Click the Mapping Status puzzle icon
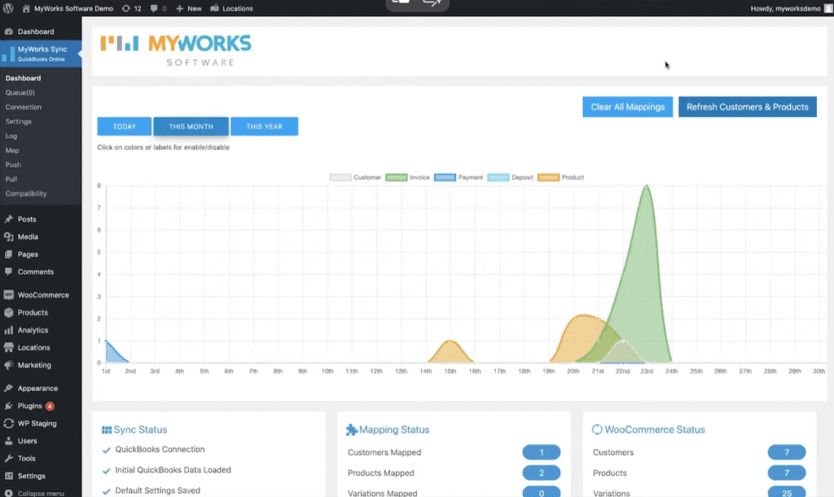834x497 pixels. point(352,429)
